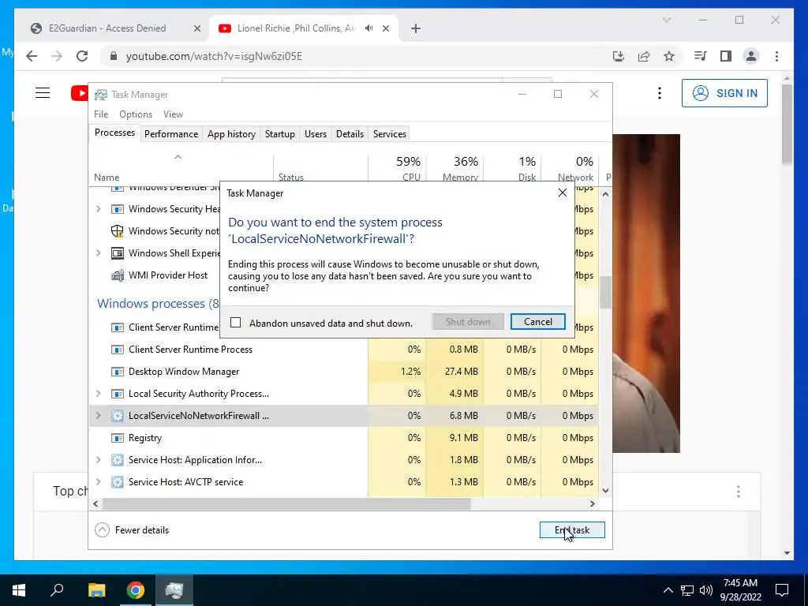Select the Processes tab
The width and height of the screenshot is (808, 606).
(114, 133)
